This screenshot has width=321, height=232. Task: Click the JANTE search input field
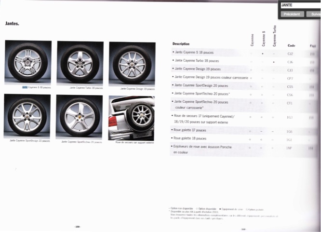pos(301,5)
